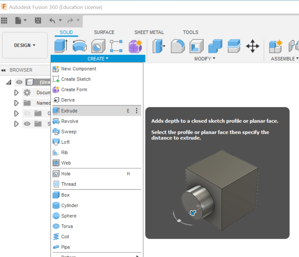Choose Revolve from the Create menu
The image size is (299, 257).
click(x=69, y=121)
